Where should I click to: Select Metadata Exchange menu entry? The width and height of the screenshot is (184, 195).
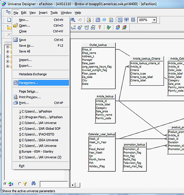[x=41, y=74]
